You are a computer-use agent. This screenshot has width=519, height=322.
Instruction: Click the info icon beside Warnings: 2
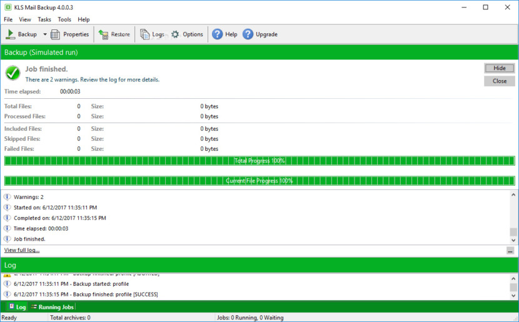[x=7, y=197]
